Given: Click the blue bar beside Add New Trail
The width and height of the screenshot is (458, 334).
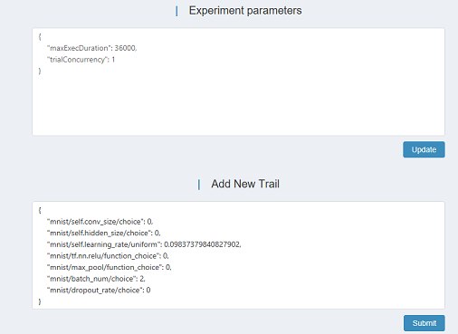Looking at the screenshot, I should (x=199, y=185).
